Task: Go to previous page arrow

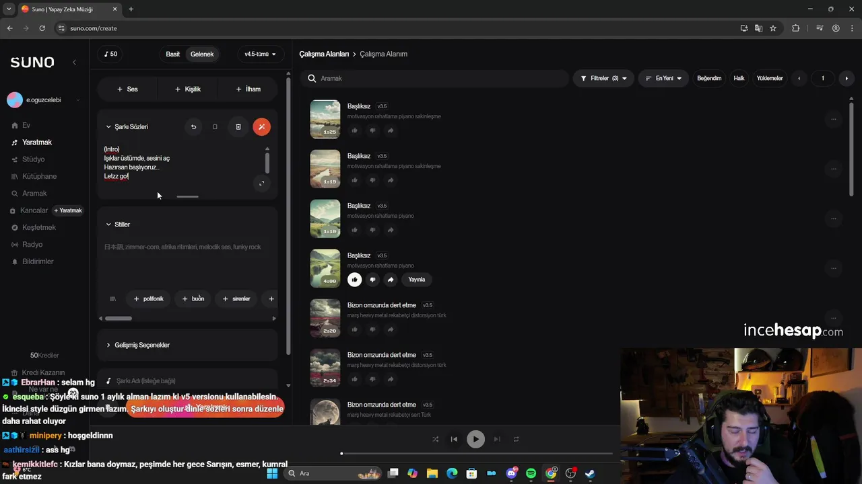Action: pyautogui.click(x=799, y=78)
